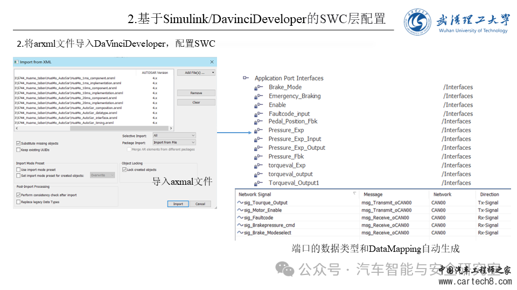Click the Torqueval_Output1 port interface icon

point(258,183)
